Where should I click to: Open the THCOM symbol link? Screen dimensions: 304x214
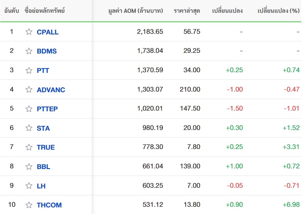point(49,205)
